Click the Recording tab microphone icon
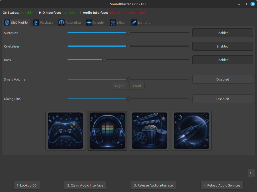Image resolution: width=257 pixels, height=192 pixels. click(x=61, y=22)
